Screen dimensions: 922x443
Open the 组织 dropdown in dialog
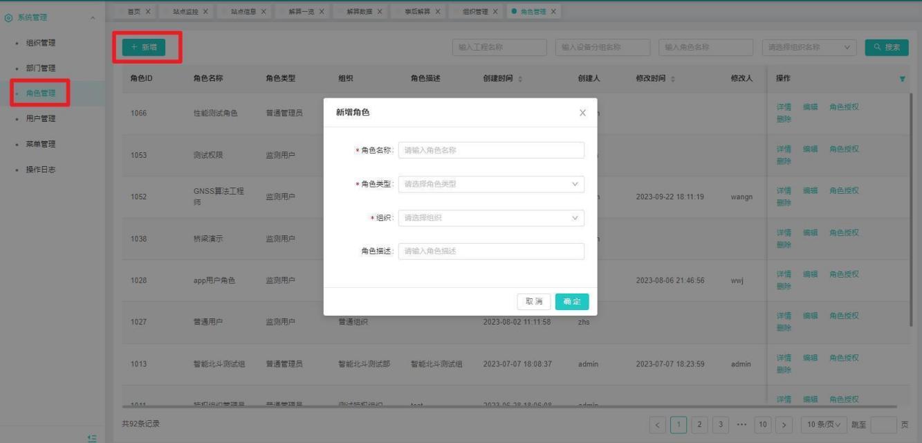click(x=491, y=218)
